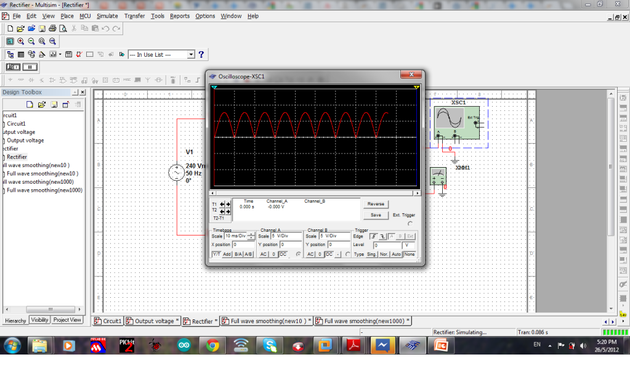This screenshot has height=373, width=630.
Task: Open the Transfer menu
Action: click(x=135, y=16)
